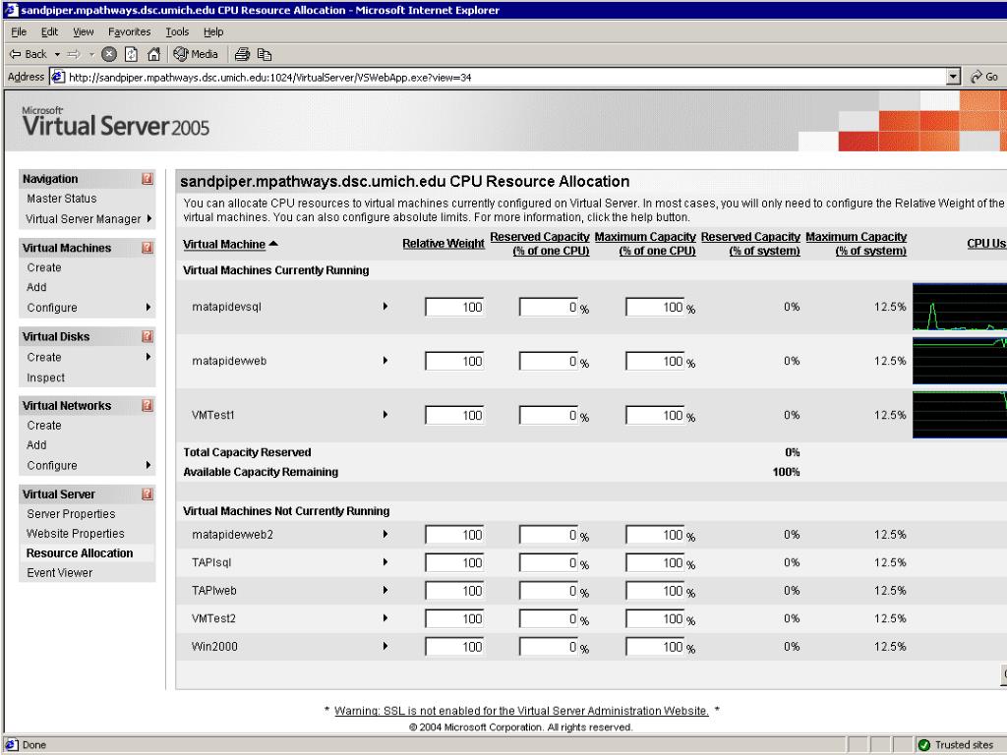Open Event Viewer link

pyautogui.click(x=60, y=573)
